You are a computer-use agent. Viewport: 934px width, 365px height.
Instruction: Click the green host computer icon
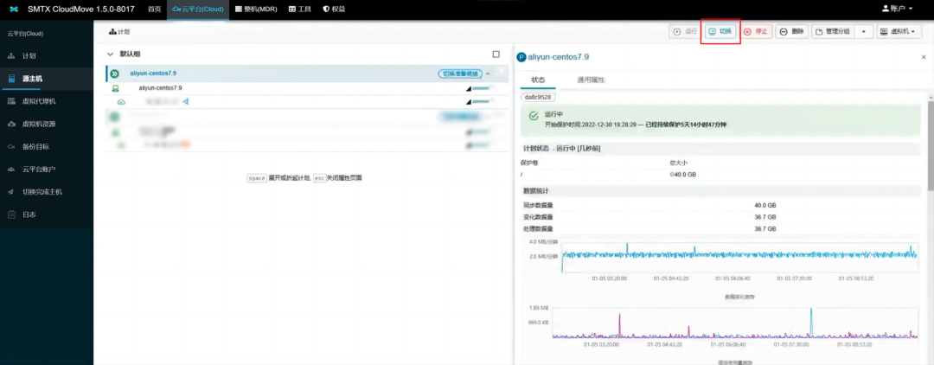pos(116,88)
